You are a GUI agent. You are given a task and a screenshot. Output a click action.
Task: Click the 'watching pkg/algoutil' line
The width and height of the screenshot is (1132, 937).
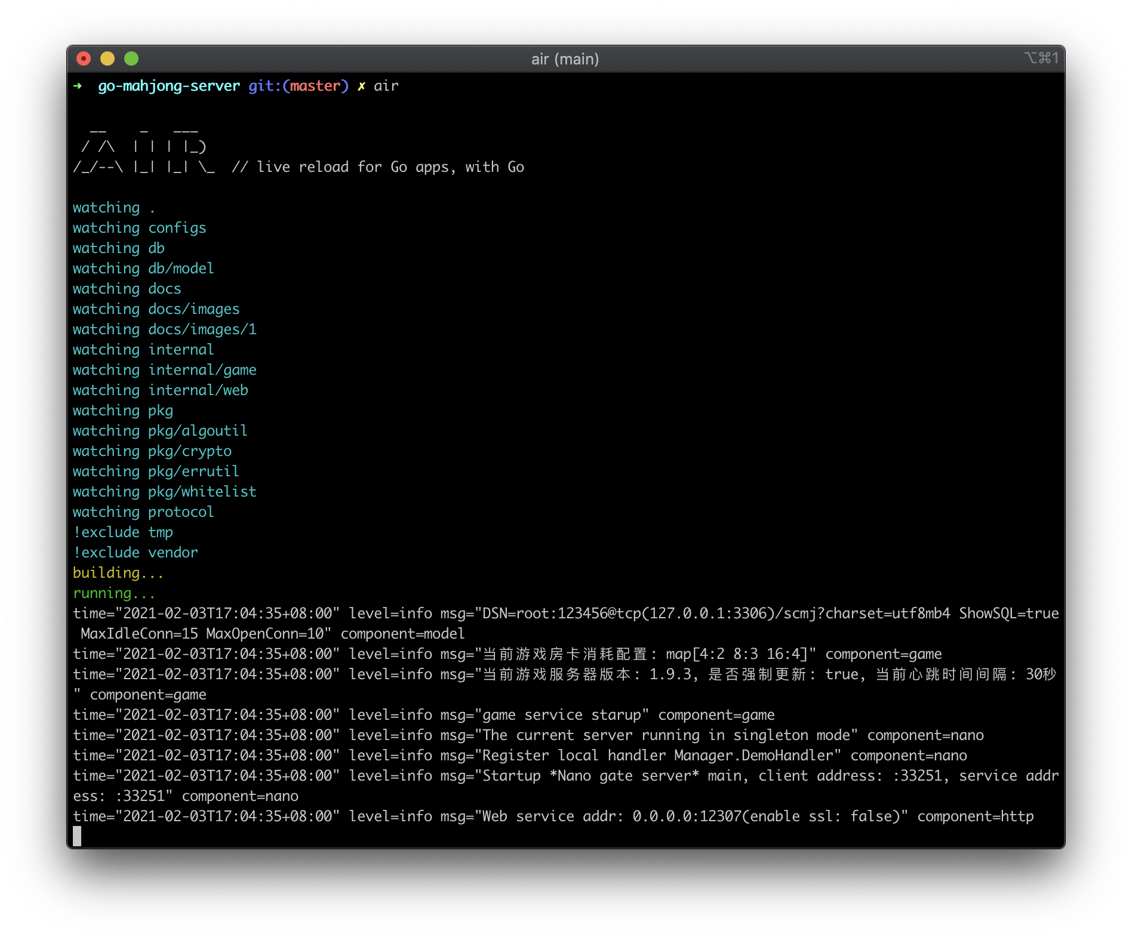pos(160,431)
